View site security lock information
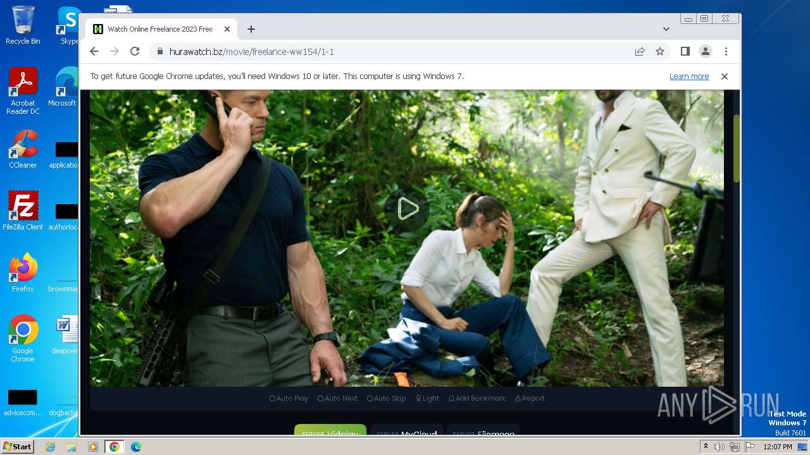Viewport: 810px width, 455px height. click(x=159, y=52)
